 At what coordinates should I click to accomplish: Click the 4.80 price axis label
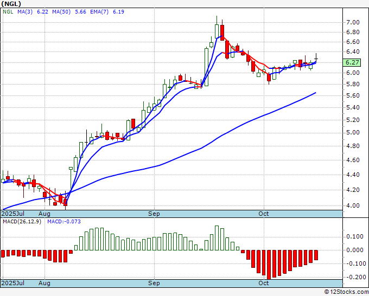pos(353,146)
